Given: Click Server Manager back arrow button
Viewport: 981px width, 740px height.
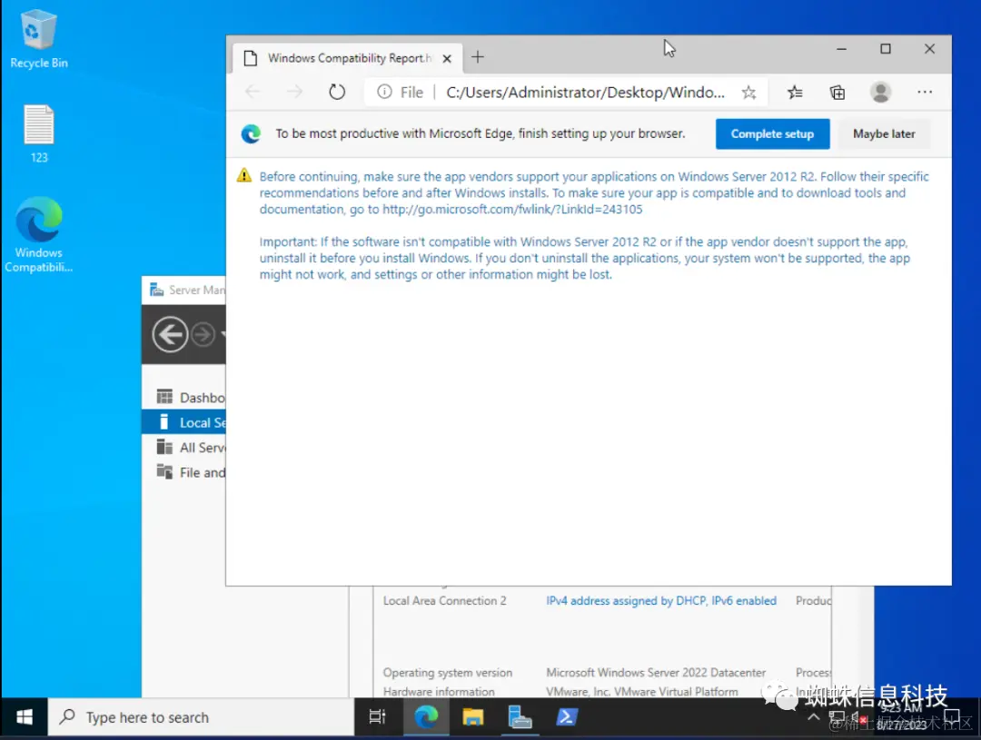Looking at the screenshot, I should 170,335.
